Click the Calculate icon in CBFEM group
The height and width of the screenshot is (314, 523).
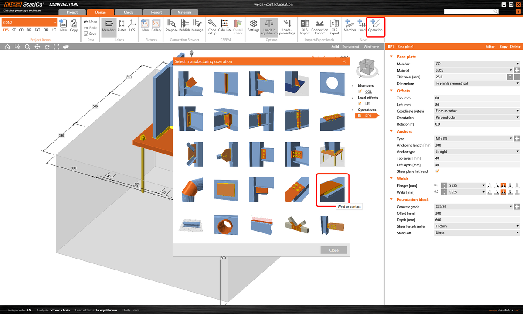click(224, 26)
